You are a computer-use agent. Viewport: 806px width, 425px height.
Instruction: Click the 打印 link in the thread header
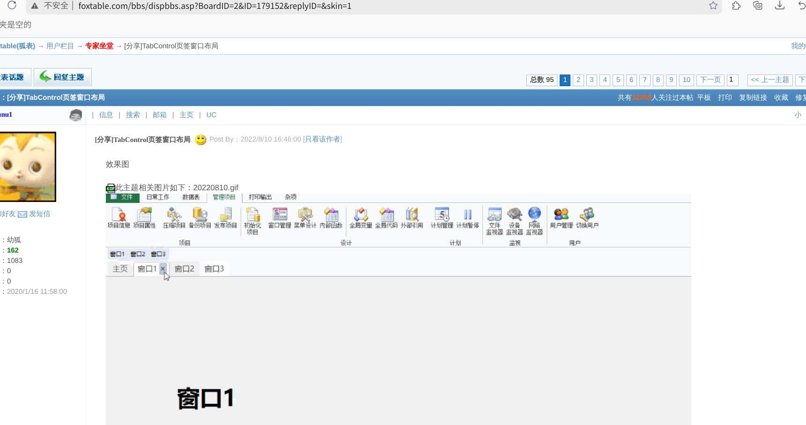[x=725, y=97]
